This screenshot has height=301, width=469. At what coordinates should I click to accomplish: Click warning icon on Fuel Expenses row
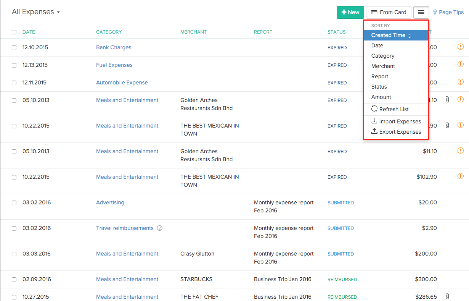pyautogui.click(x=460, y=64)
